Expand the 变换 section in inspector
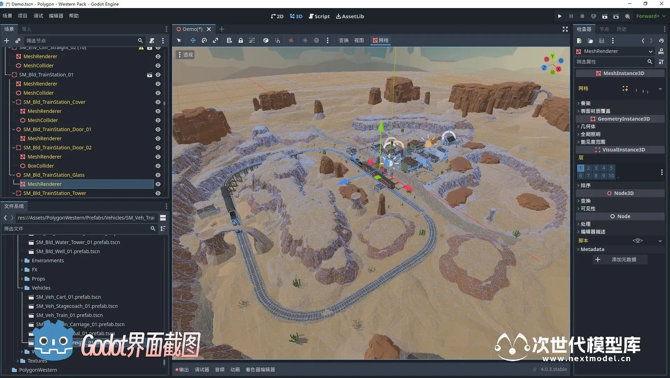670x378 pixels. coord(586,201)
